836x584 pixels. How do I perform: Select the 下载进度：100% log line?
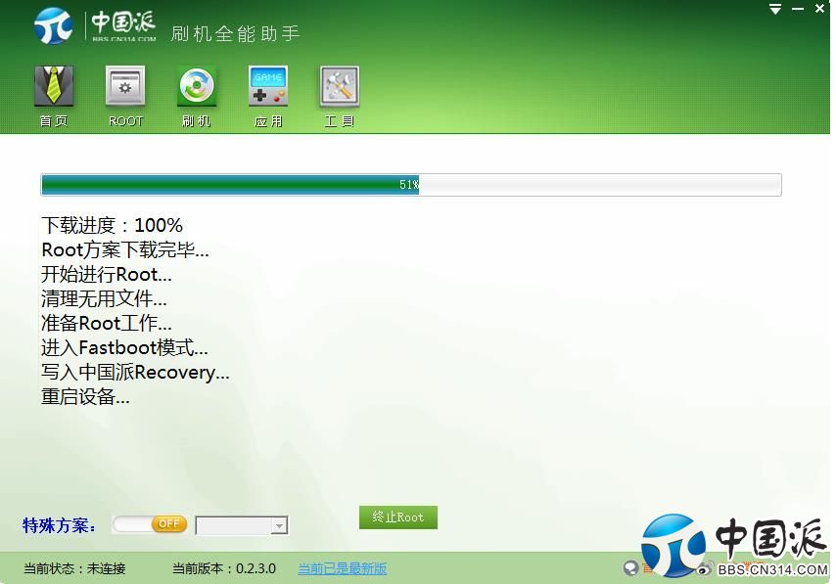(x=112, y=225)
